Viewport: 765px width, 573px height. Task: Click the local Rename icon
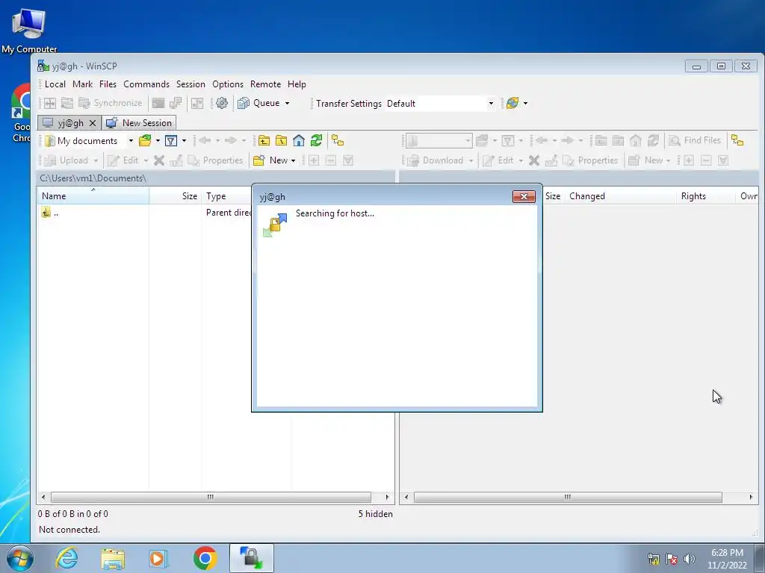pyautogui.click(x=176, y=160)
